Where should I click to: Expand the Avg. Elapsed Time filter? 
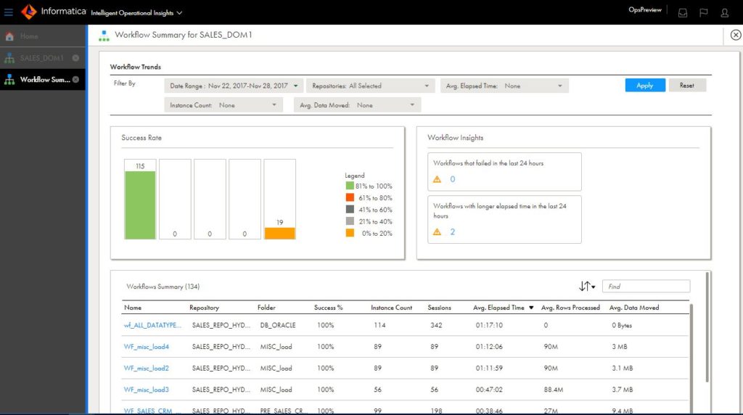point(504,86)
